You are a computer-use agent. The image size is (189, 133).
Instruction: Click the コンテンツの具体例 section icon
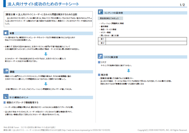100,12
